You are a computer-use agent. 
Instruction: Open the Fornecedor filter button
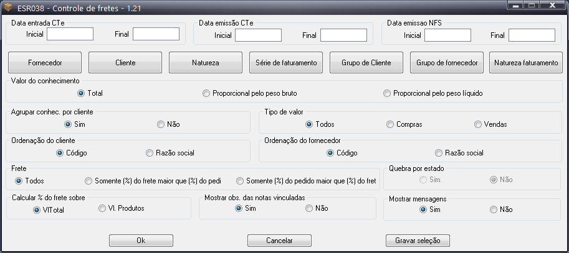[x=45, y=63]
